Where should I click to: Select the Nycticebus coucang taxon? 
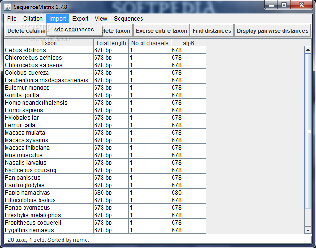pyautogui.click(x=49, y=170)
